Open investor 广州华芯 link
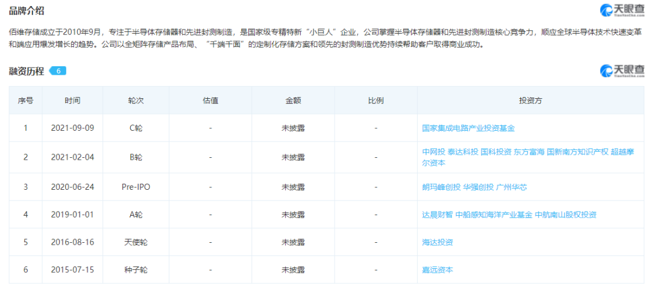This screenshot has height=288, width=651. [x=512, y=187]
